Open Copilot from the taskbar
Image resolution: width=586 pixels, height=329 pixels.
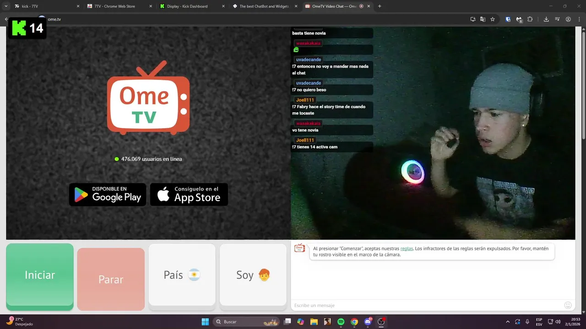click(300, 322)
